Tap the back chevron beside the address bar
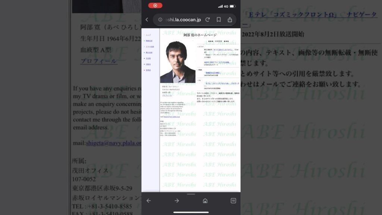The image size is (382, 215). click(x=147, y=19)
